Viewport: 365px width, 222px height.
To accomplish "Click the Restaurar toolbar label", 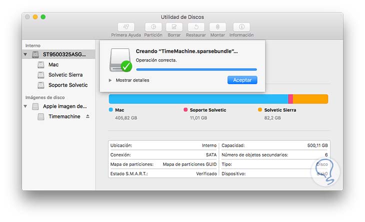I will [x=196, y=35].
